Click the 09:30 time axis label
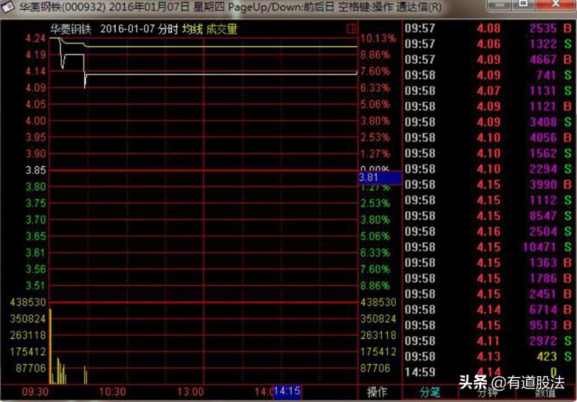The width and height of the screenshot is (577, 402). pos(35,392)
